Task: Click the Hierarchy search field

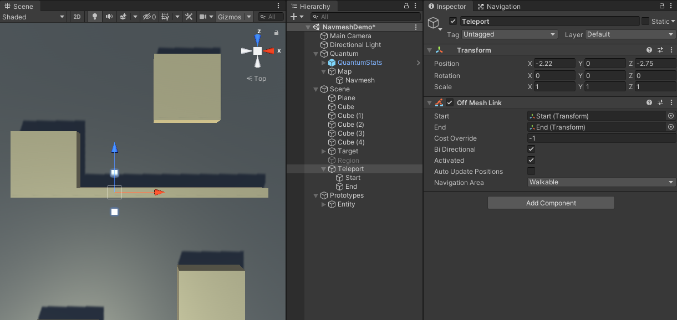Action: (365, 17)
